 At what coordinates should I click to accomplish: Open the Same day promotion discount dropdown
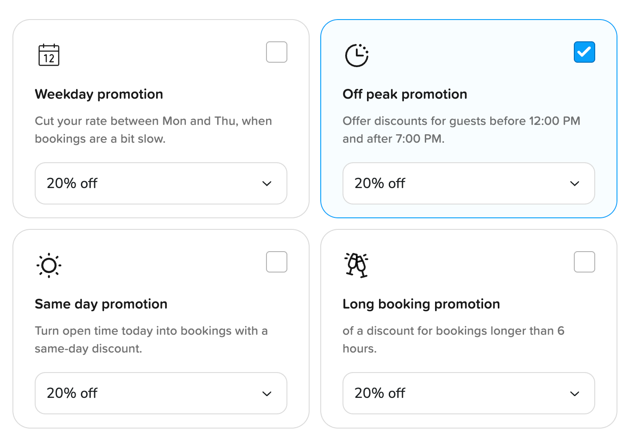pyautogui.click(x=161, y=393)
